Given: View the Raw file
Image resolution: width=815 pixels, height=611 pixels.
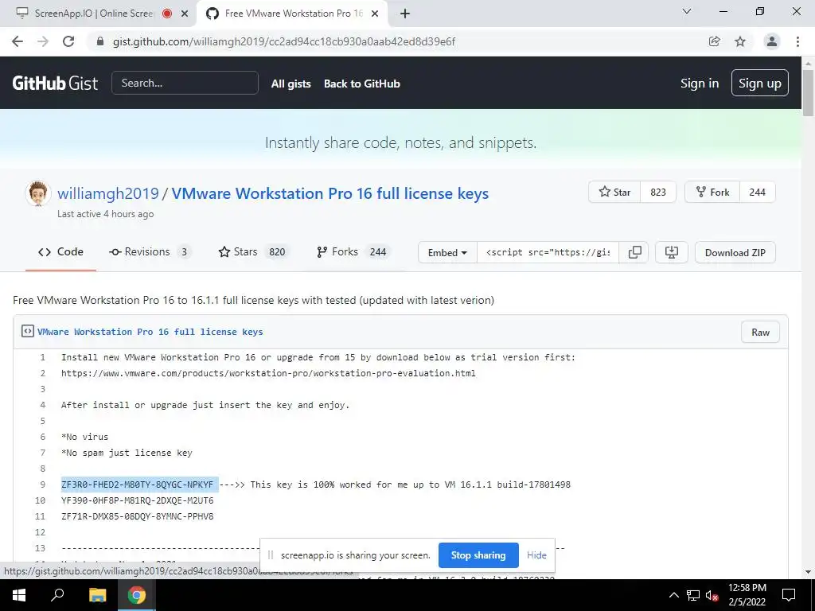Looking at the screenshot, I should coord(760,333).
